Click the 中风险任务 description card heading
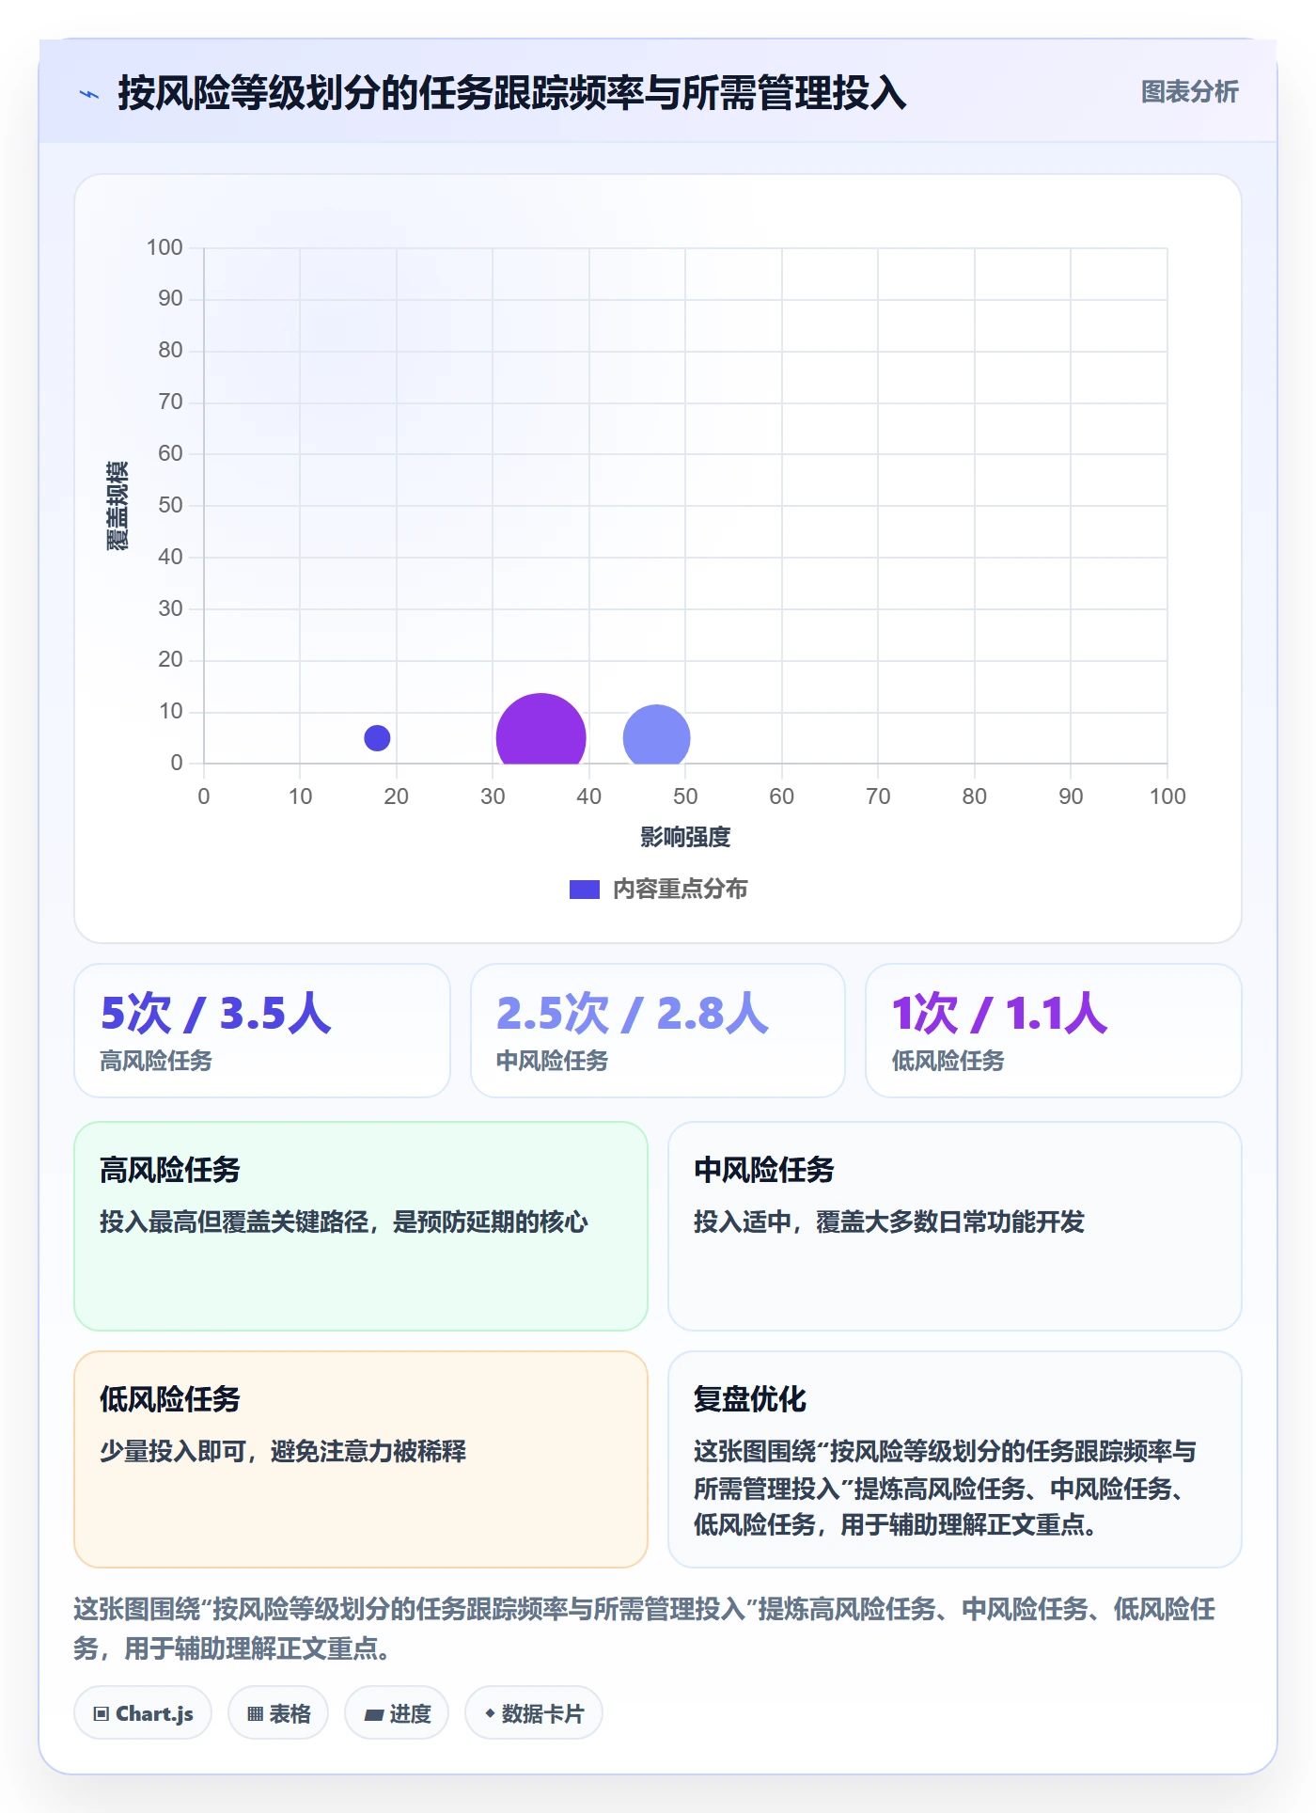Screen dimensions: 1316x1813 pyautogui.click(x=764, y=1170)
